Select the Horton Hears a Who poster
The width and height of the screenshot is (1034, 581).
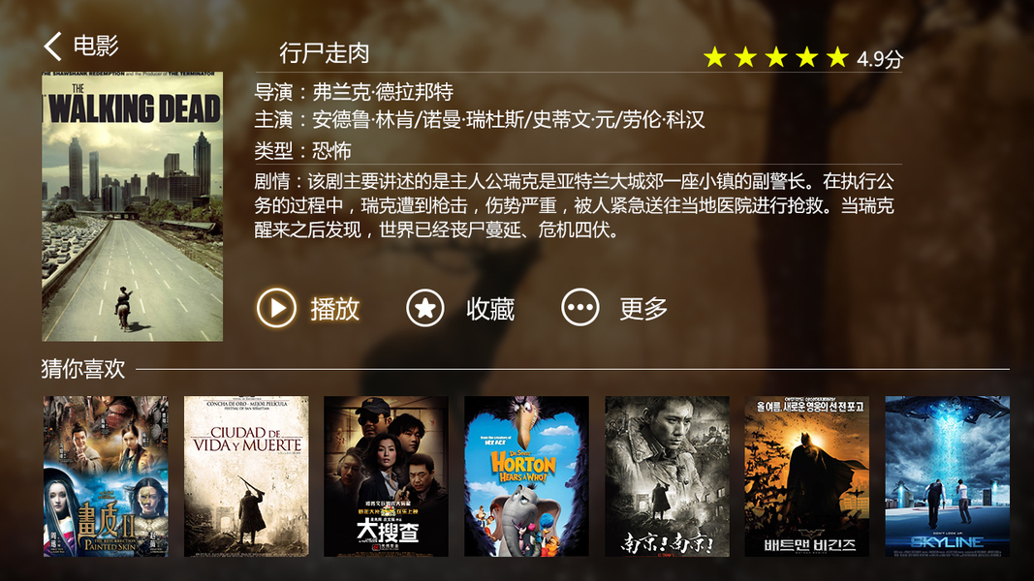coord(526,476)
